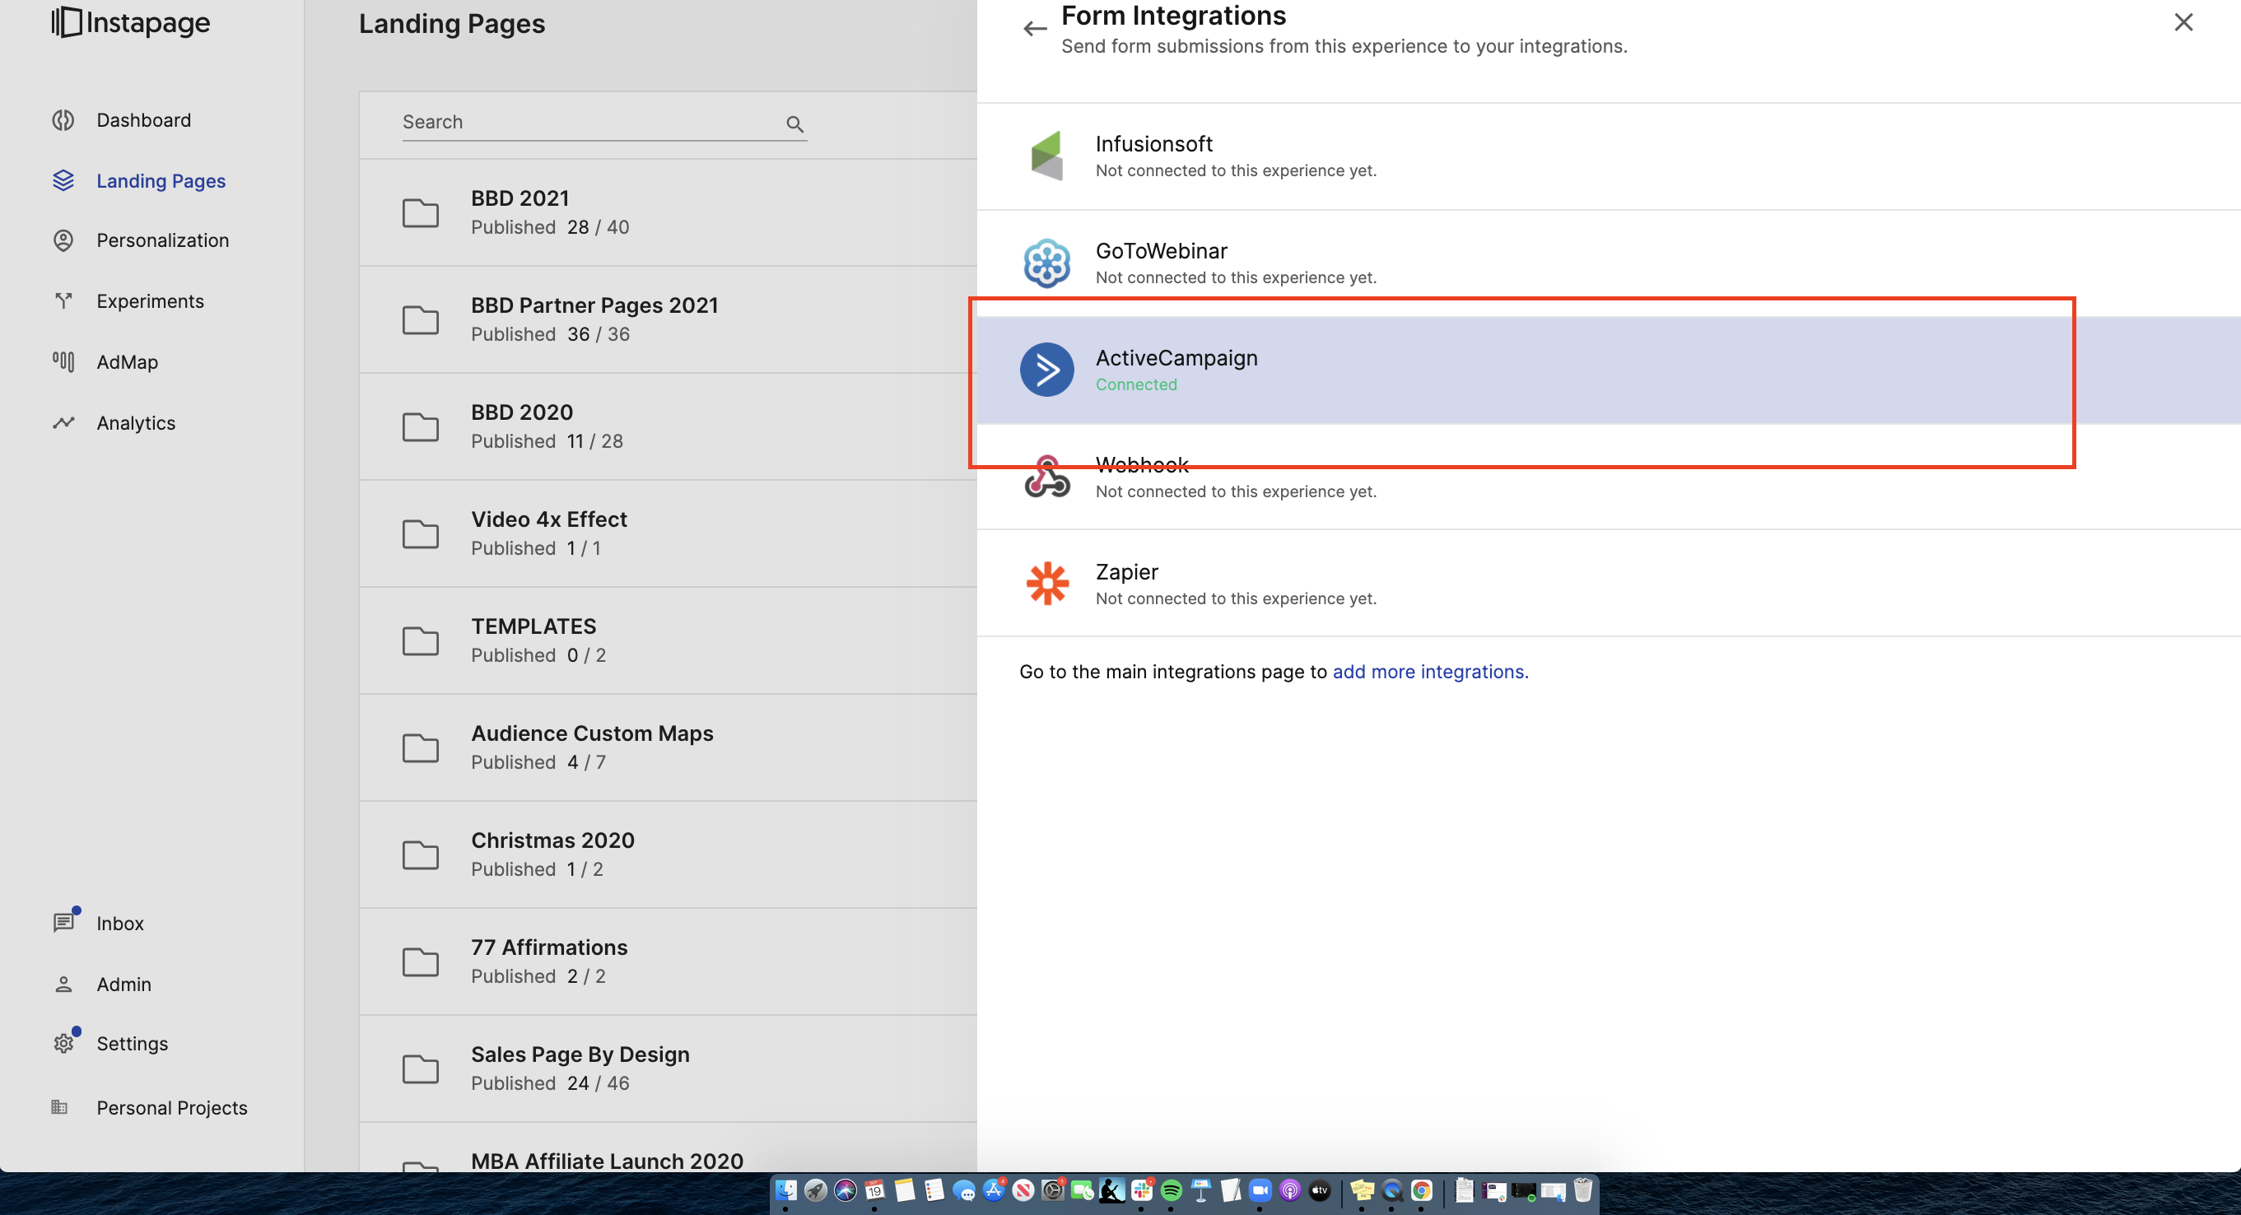Click the AdMap icon in the sidebar
The height and width of the screenshot is (1215, 2241).
click(63, 361)
